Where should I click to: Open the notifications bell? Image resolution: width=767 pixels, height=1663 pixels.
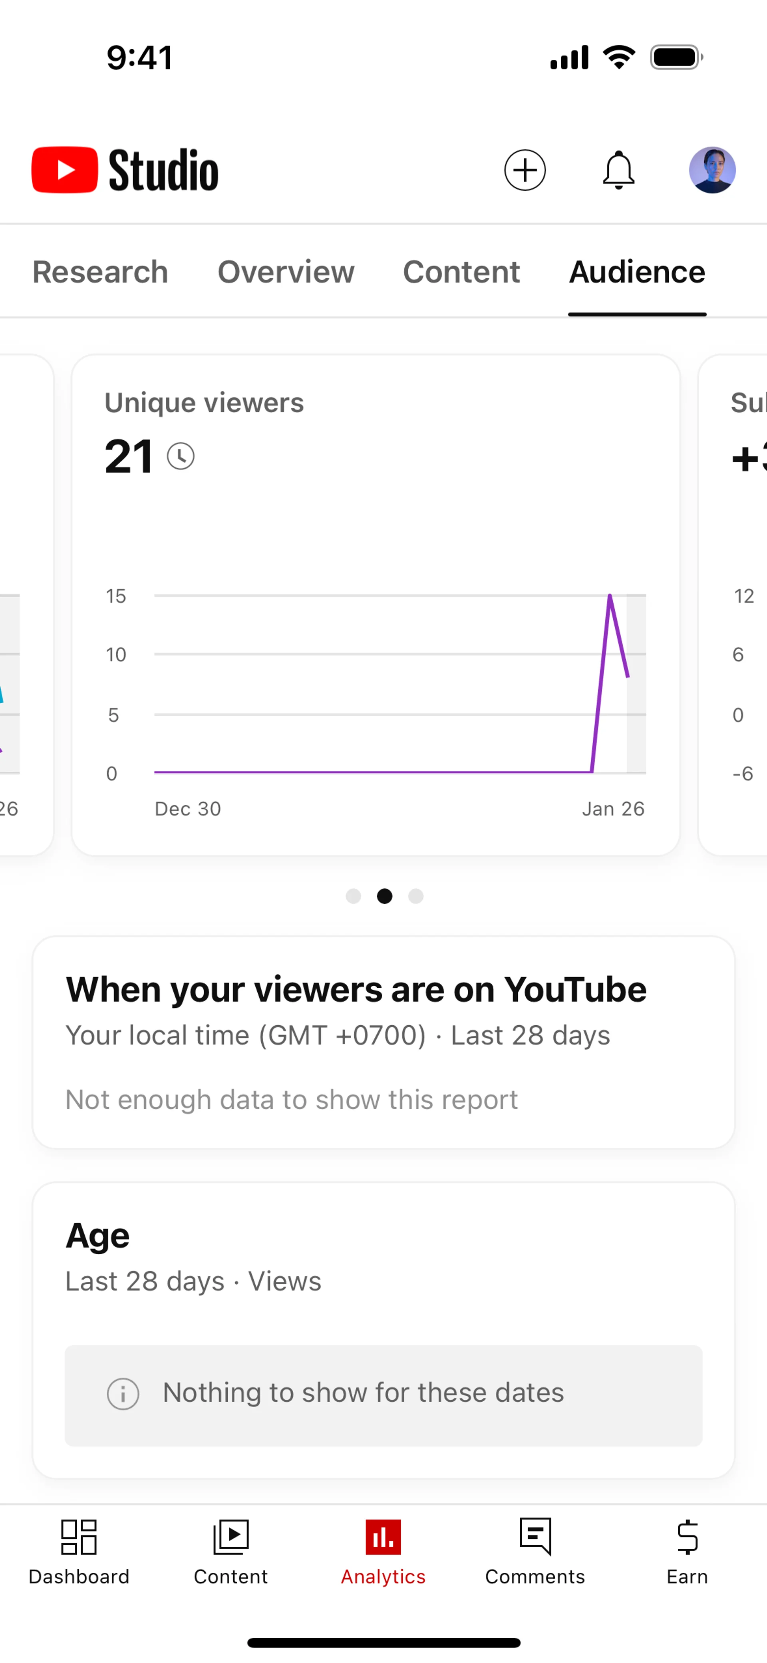[x=618, y=171]
